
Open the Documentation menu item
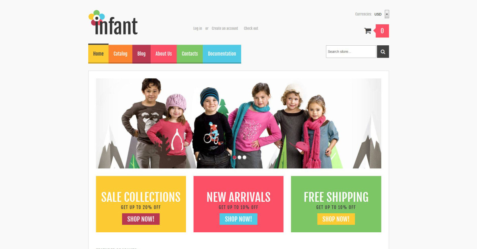[222, 54]
